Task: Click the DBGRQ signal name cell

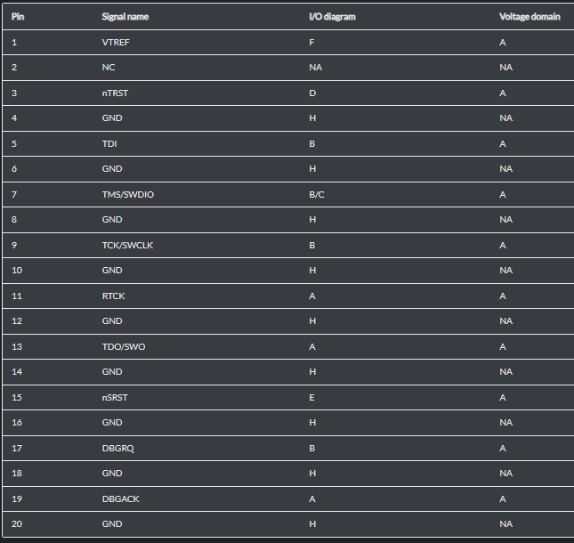Action: [x=118, y=448]
